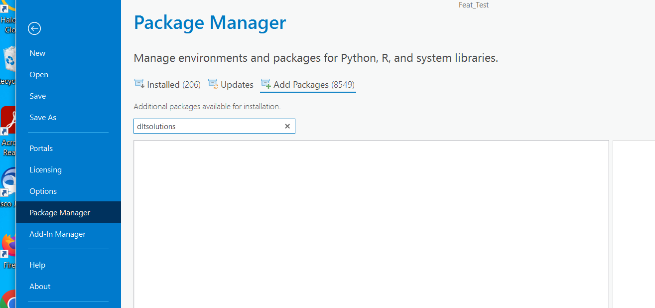This screenshot has width=655, height=308.
Task: Switch to the Updates tab
Action: click(x=237, y=85)
